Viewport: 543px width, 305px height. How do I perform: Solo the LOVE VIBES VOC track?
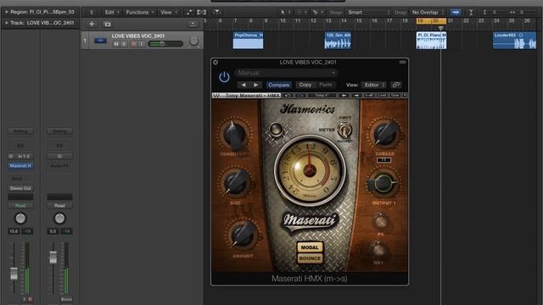click(x=124, y=44)
